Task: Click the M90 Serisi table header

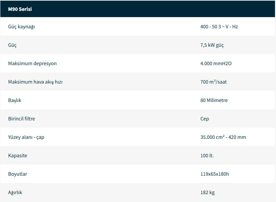Action: [x=20, y=9]
